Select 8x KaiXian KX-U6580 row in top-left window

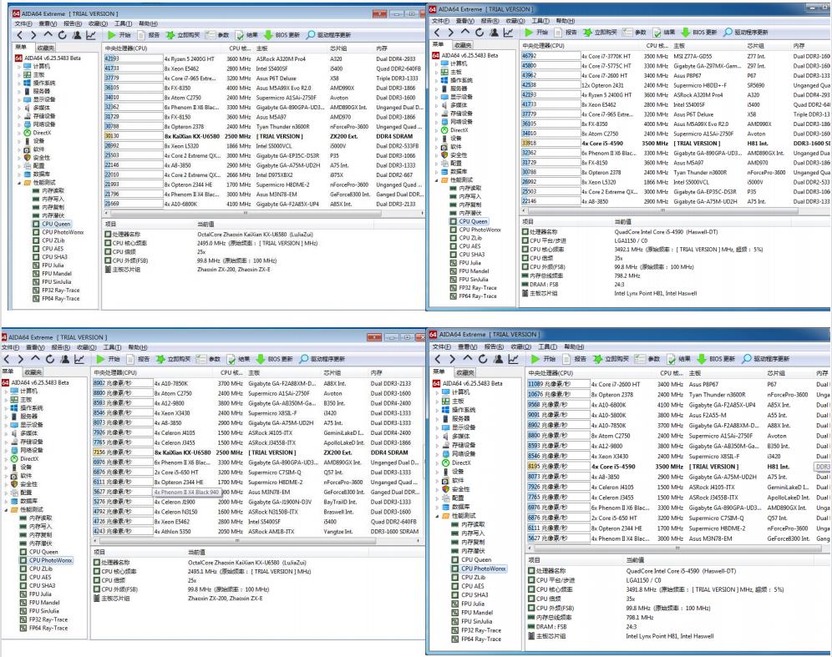point(263,136)
